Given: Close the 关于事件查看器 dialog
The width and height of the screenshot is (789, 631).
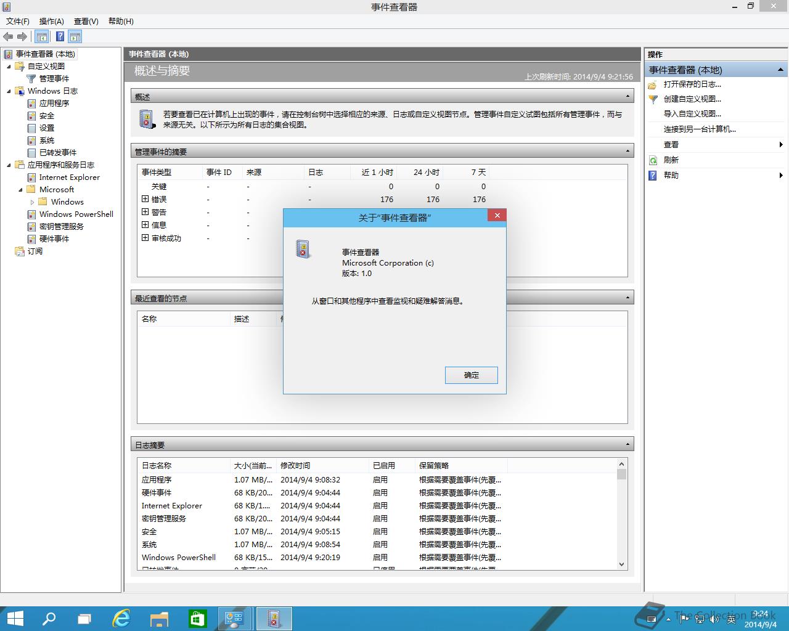Looking at the screenshot, I should point(497,215).
